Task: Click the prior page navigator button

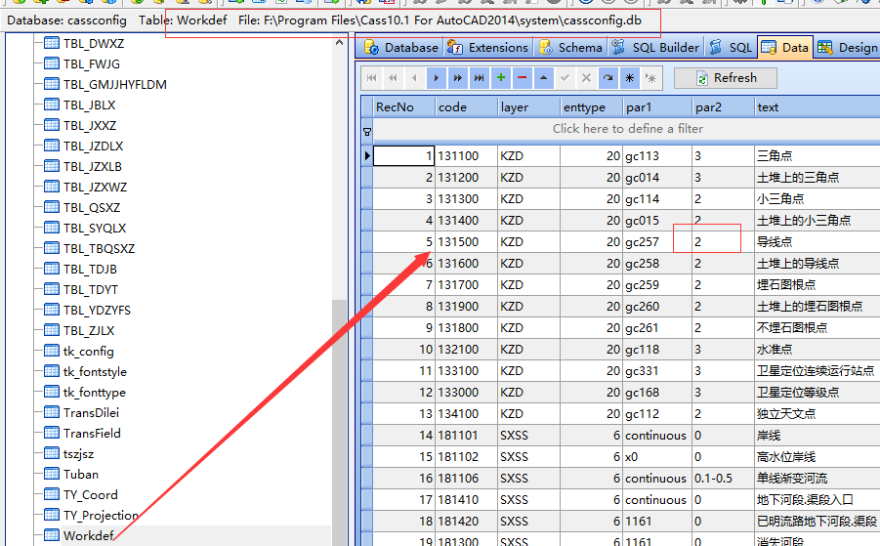Action: [x=393, y=78]
